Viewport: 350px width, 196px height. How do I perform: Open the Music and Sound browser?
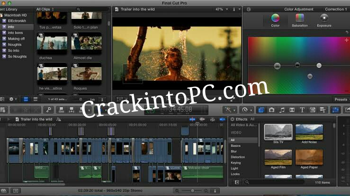pyautogui.click(x=282, y=110)
